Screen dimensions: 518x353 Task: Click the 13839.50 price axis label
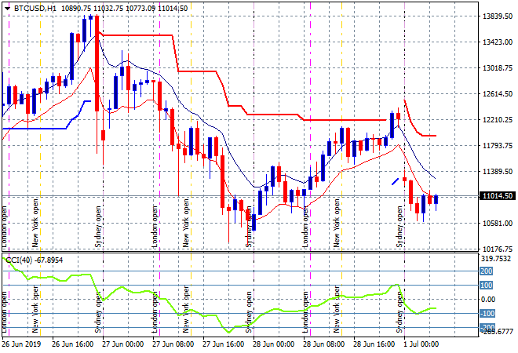pyautogui.click(x=497, y=16)
